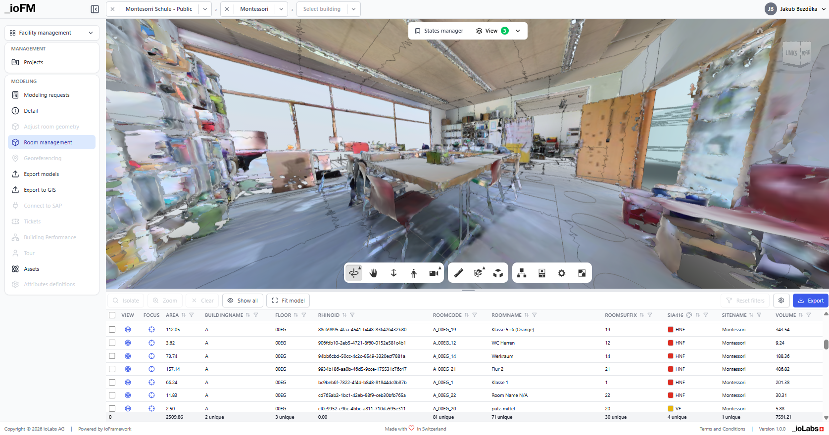Screen dimensions: 829x435
Task: Select all rows with header checkbox
Action: tap(112, 315)
